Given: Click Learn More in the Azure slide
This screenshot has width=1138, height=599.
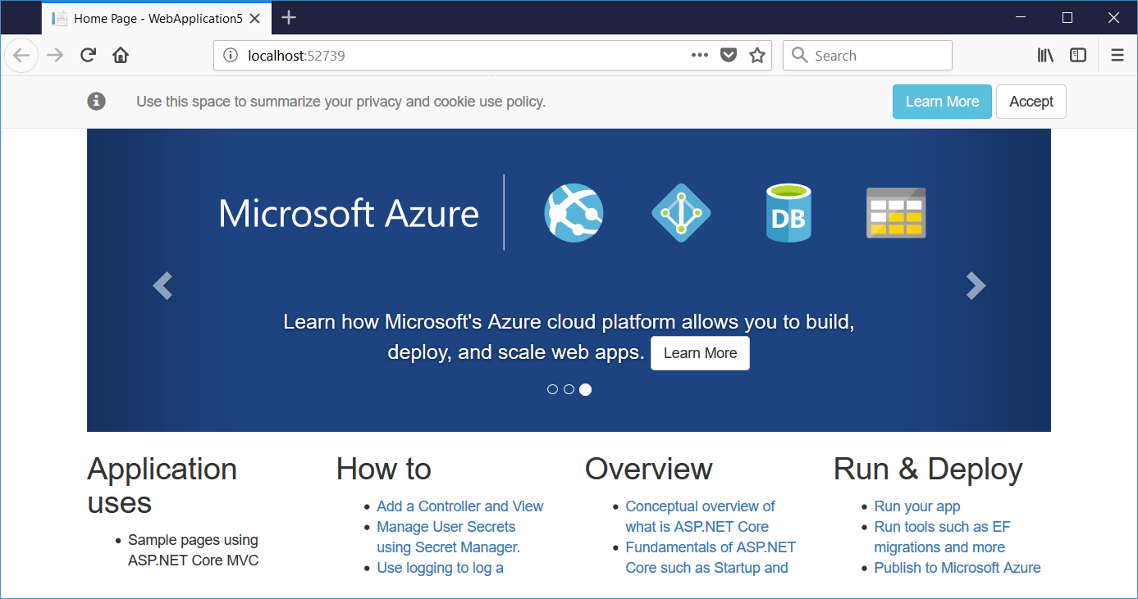Looking at the screenshot, I should 700,353.
